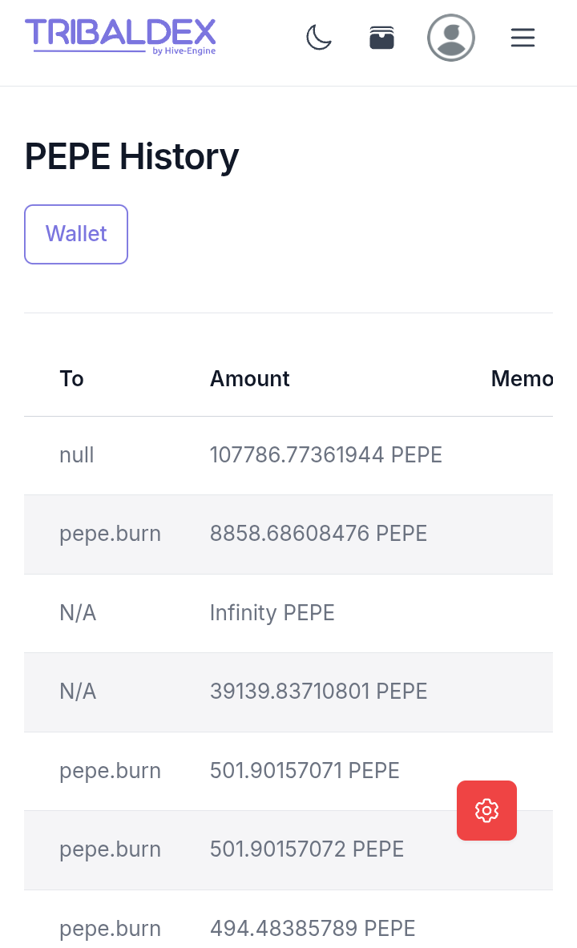Viewport: 577px width, 948px height.
Task: Click the 'PEPE History' page heading
Action: (x=131, y=155)
